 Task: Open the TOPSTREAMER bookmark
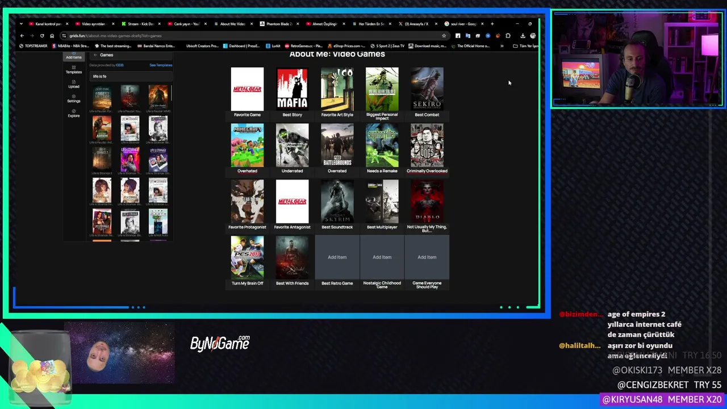tap(34, 46)
